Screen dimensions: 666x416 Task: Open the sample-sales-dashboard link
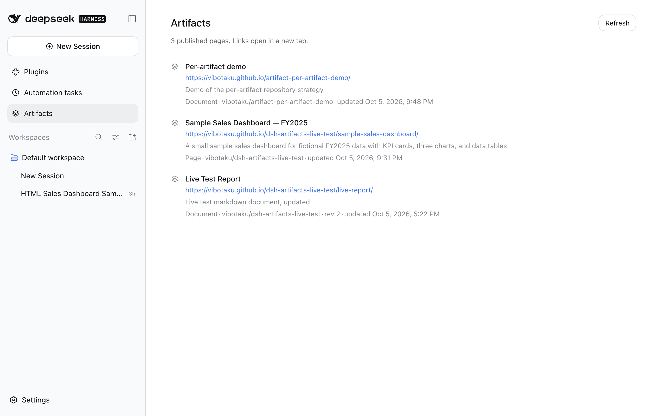302,134
